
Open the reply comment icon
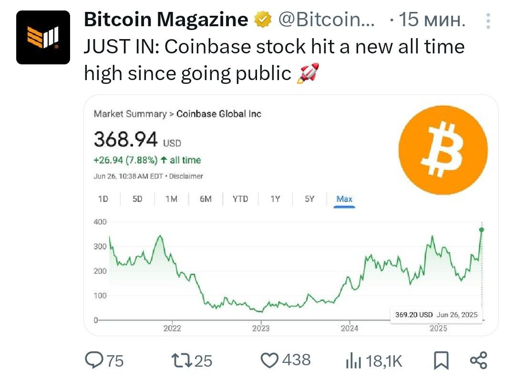tap(94, 360)
